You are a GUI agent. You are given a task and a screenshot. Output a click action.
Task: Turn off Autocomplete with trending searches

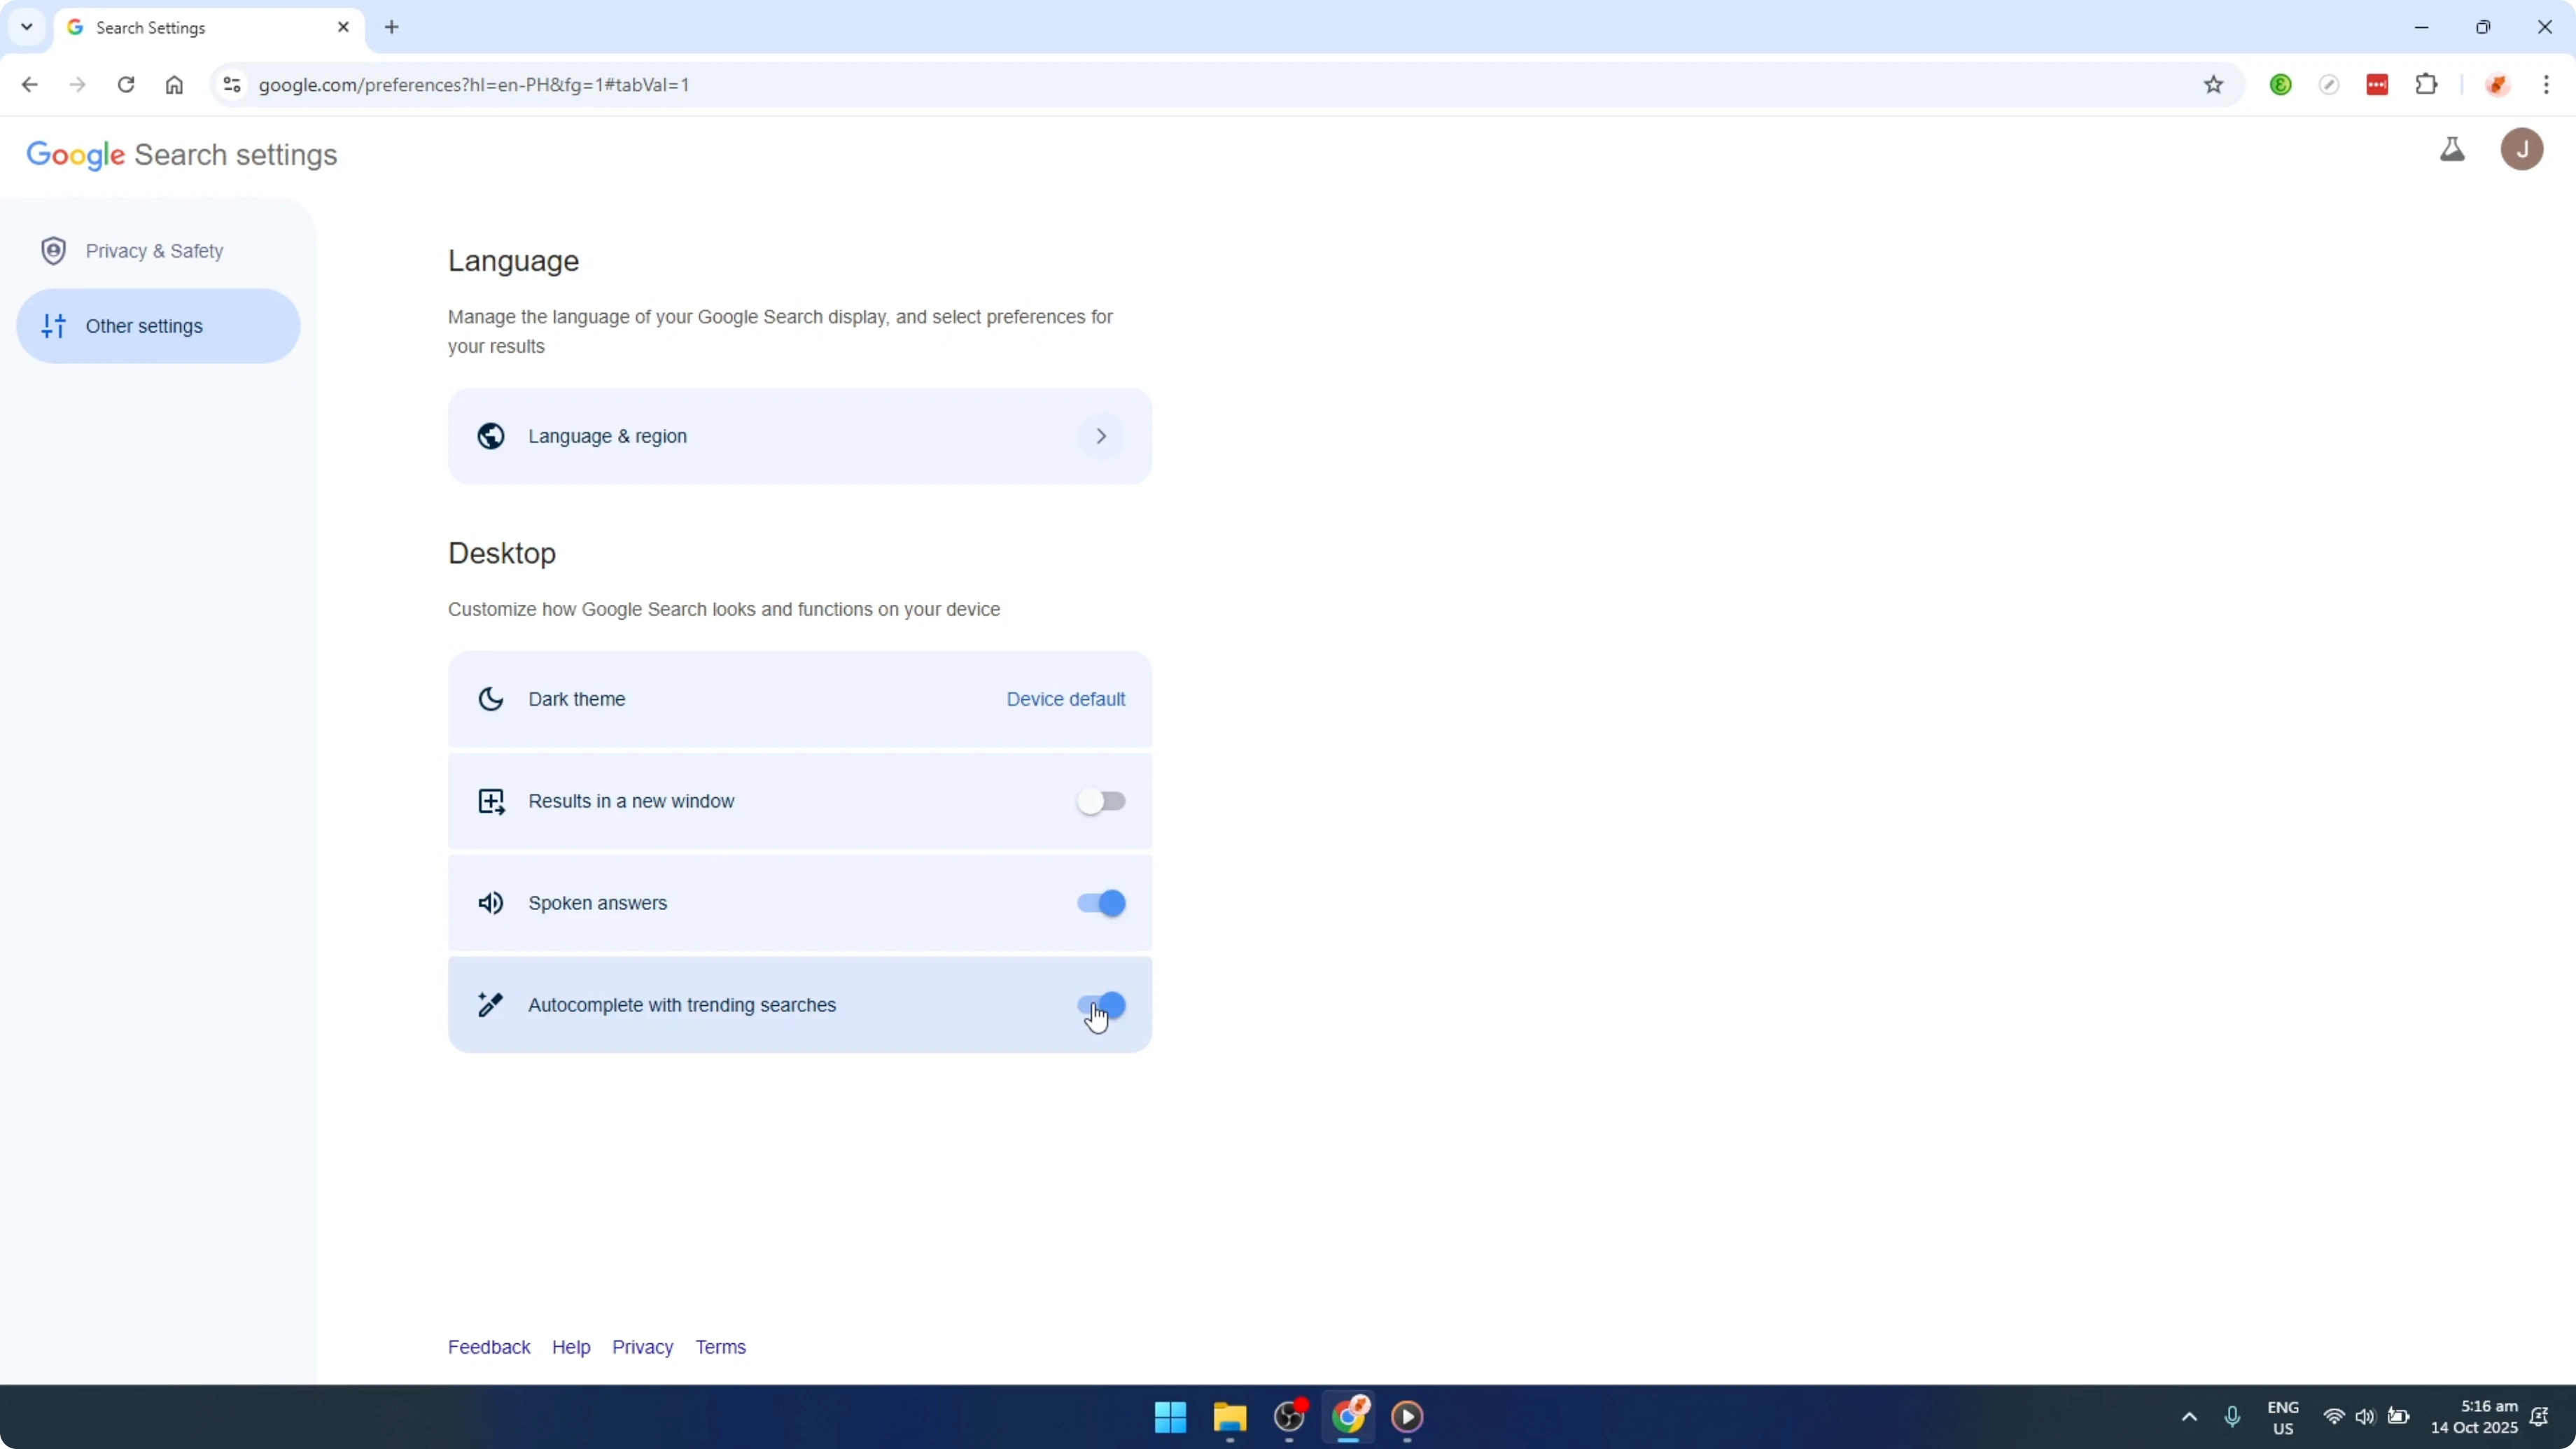pos(1099,1004)
